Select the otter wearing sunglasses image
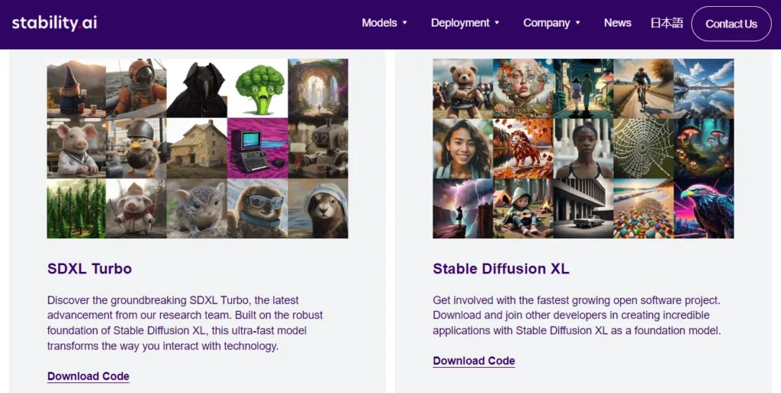Image resolution: width=781 pixels, height=393 pixels. pos(258,209)
